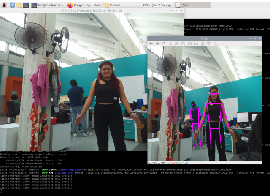Screen dimensions: 270x196
Task: Switch to the fran@raspberrypi terminal task
Action: pyautogui.click(x=48, y=5)
